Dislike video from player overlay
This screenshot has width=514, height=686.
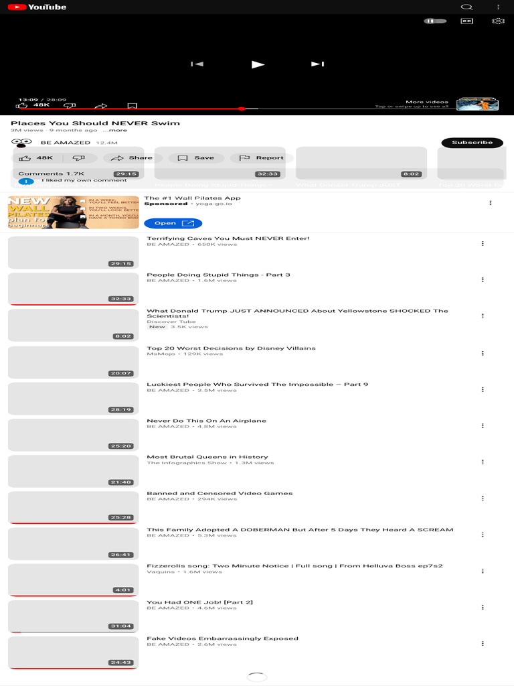pyautogui.click(x=70, y=105)
